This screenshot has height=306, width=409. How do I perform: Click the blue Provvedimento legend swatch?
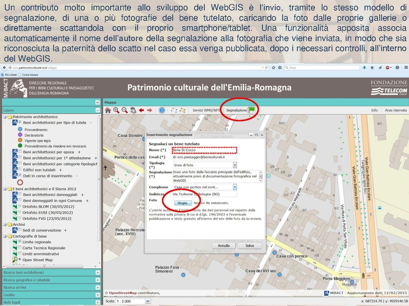click(x=19, y=130)
